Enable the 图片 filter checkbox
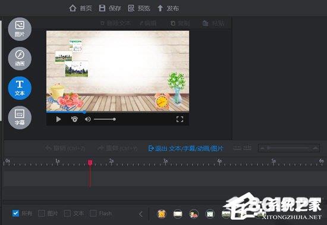Image resolution: width=327 pixels, height=225 pixels. (42, 213)
